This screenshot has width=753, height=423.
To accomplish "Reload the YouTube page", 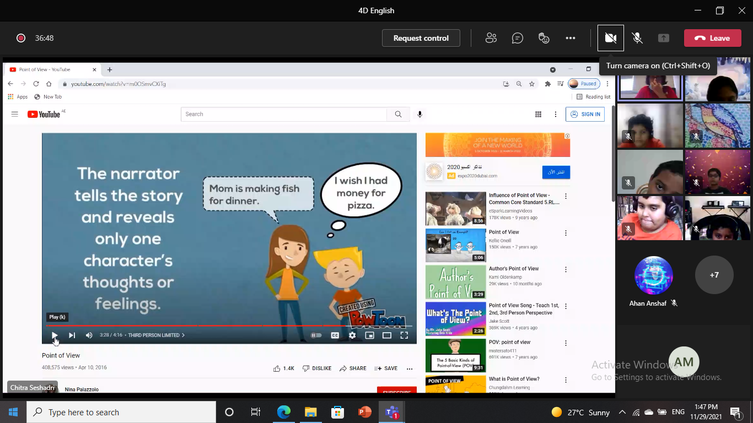I will (x=36, y=84).
